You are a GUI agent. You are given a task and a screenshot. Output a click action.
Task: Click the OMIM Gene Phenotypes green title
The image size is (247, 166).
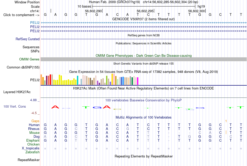point(144,56)
